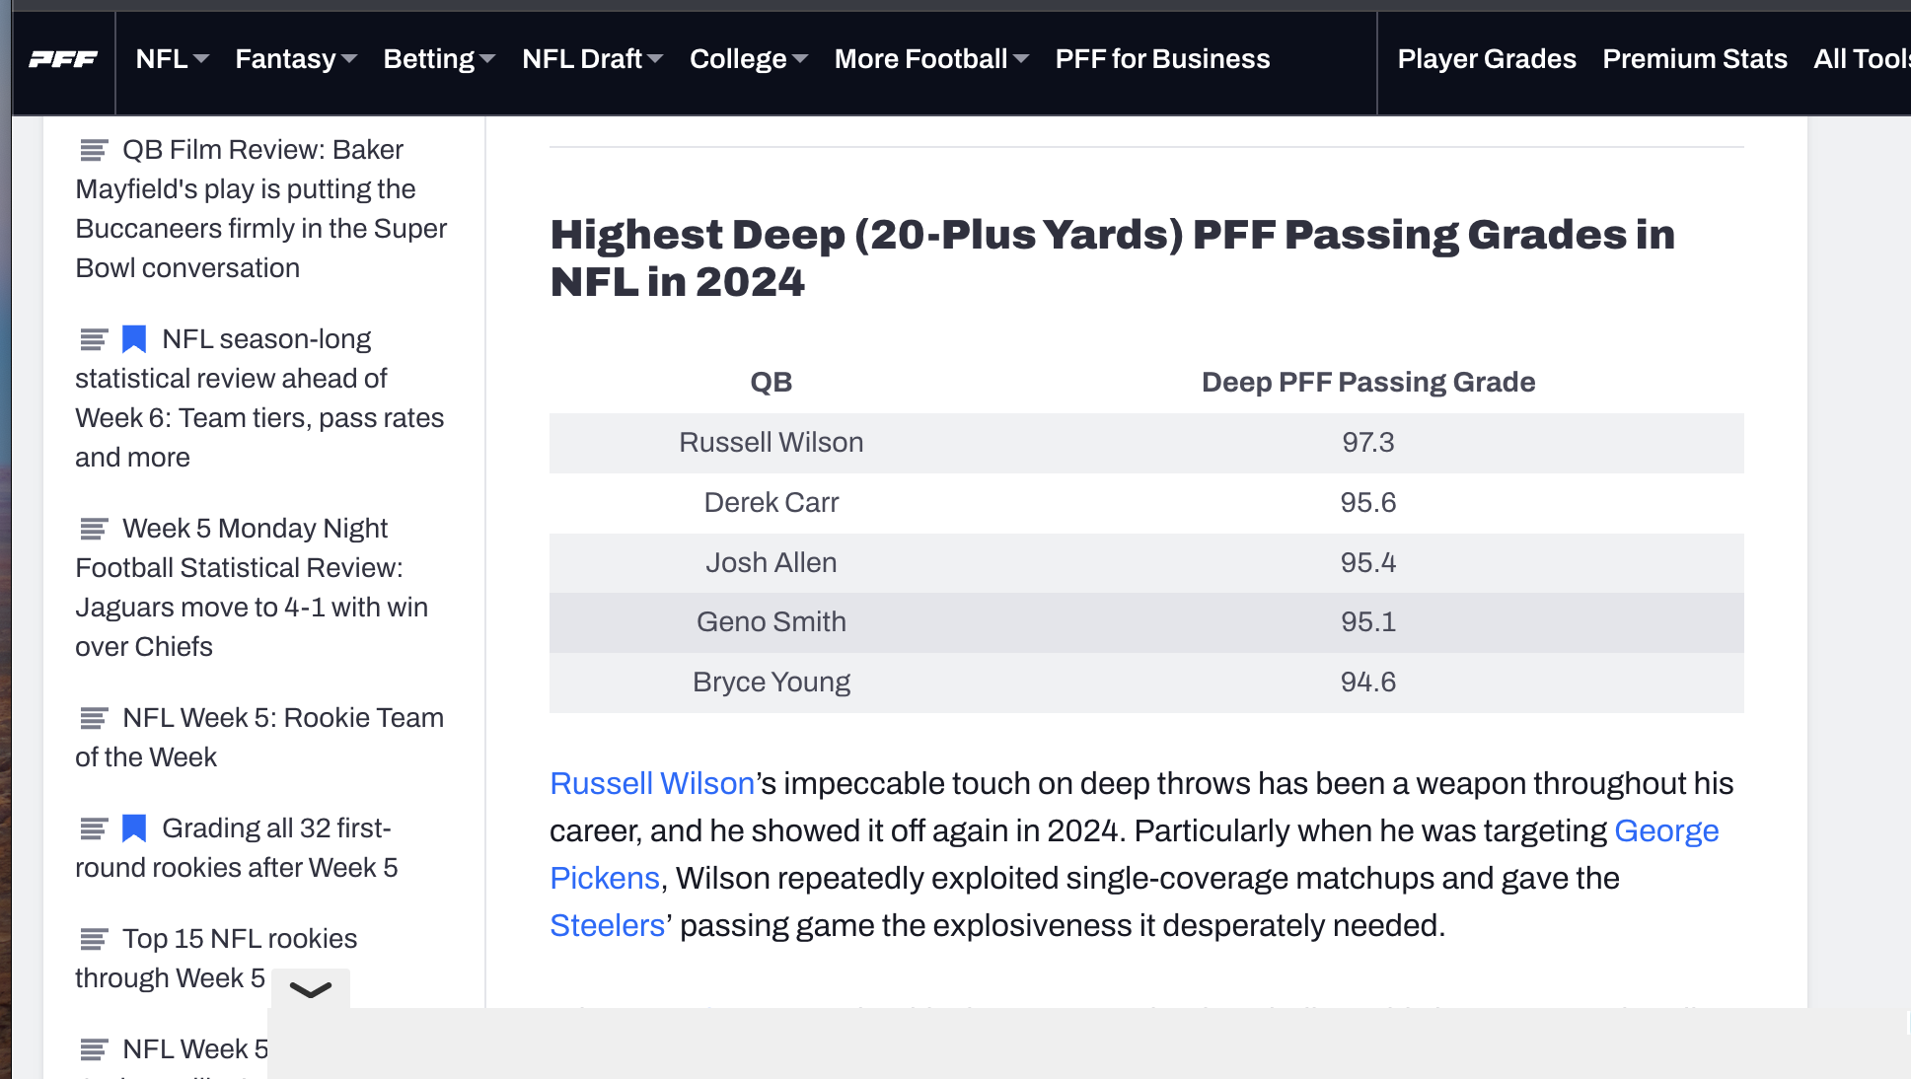Open the Fantasy dropdown menu
This screenshot has height=1079, width=1911.
(296, 59)
